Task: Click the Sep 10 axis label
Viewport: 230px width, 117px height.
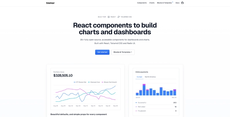Action: (85, 106)
